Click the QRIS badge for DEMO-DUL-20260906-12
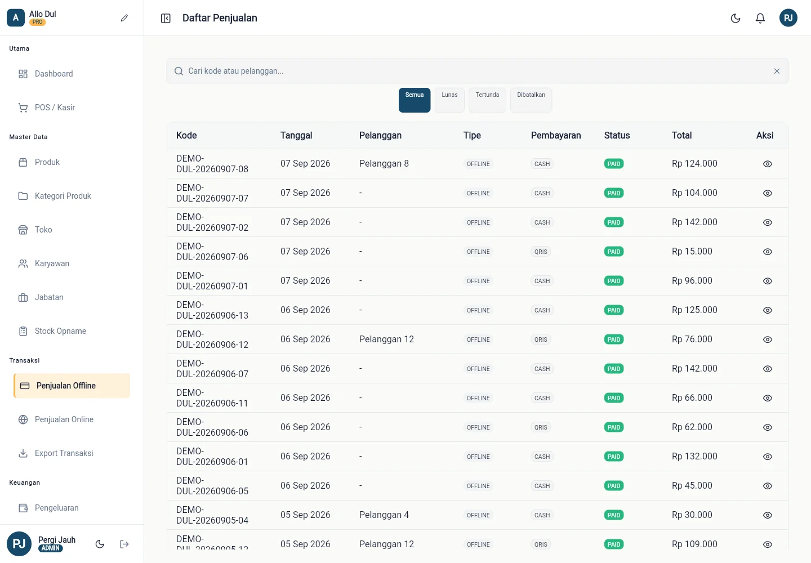The image size is (811, 563). (x=541, y=339)
